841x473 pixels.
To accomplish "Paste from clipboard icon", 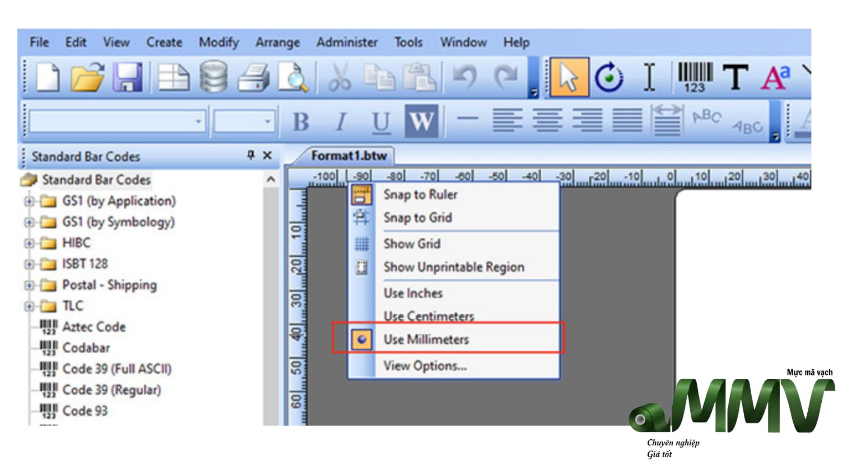I will point(419,77).
